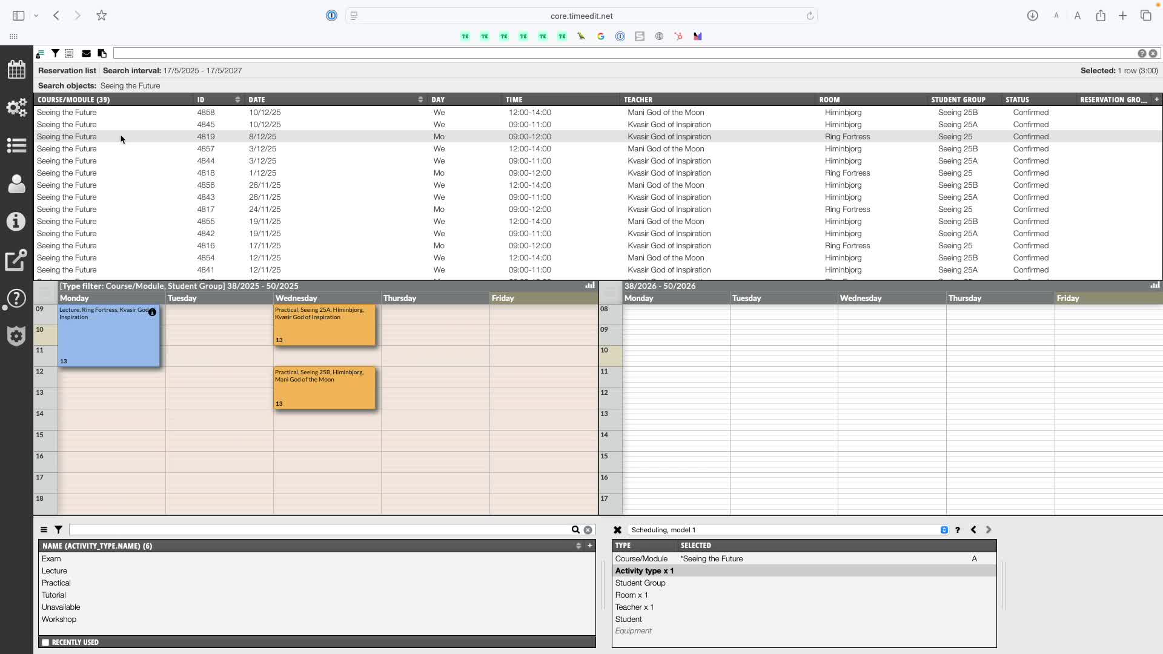
Task: Open the user profile sidebar icon
Action: click(16, 183)
